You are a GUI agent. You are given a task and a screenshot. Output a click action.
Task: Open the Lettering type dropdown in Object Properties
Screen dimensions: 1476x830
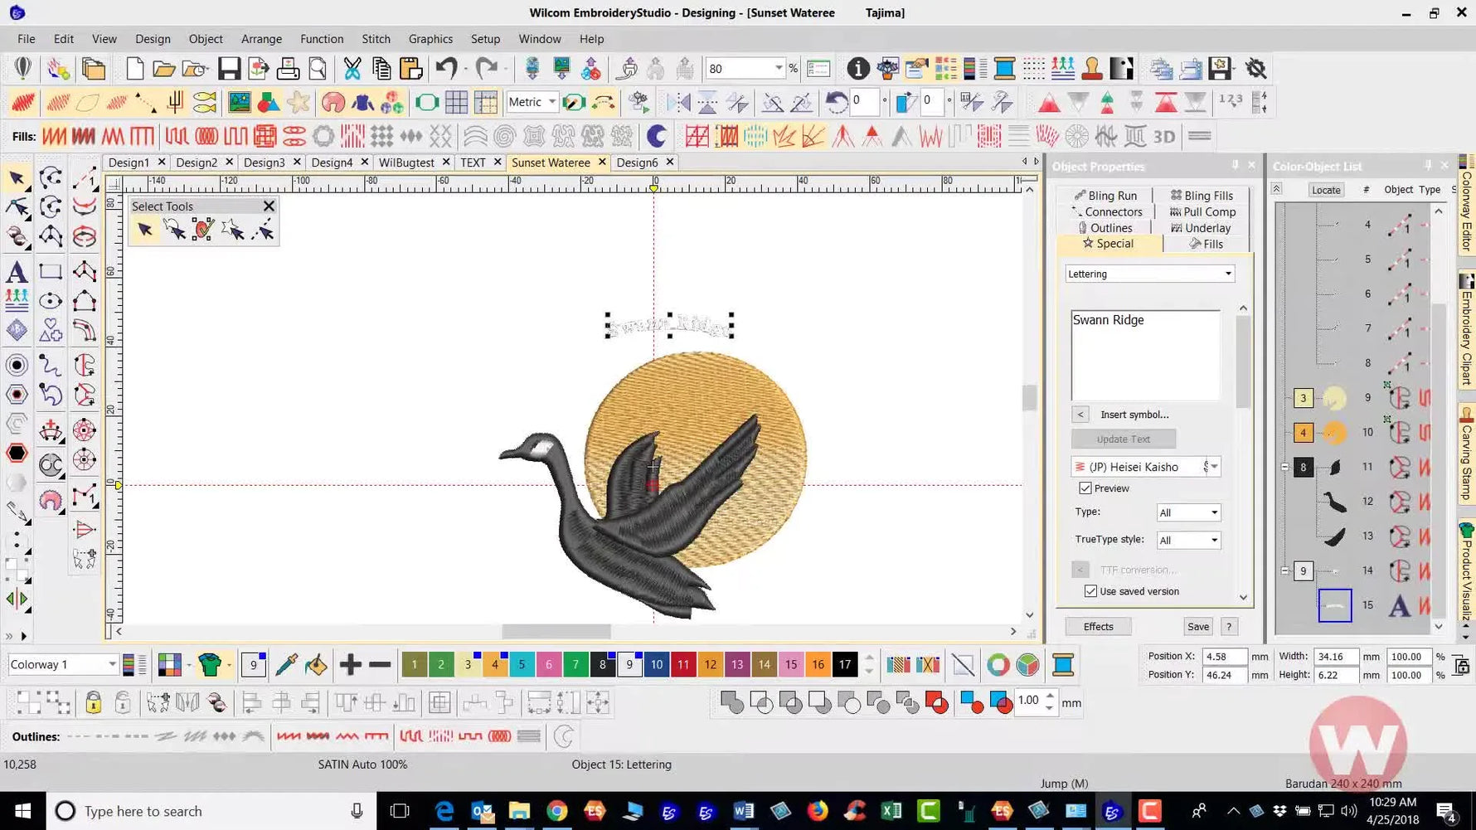tap(1226, 274)
